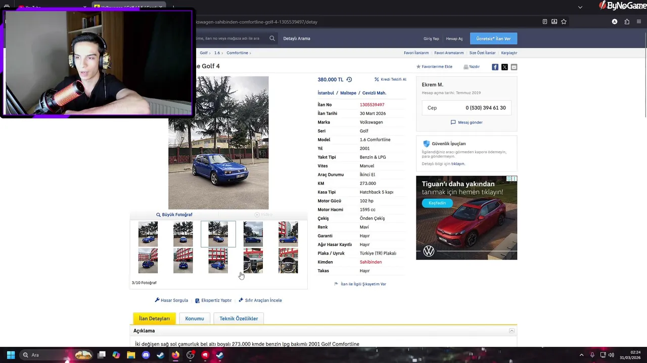Screen dimensions: 647x363
Task: Click the site search input field
Action: (x=231, y=38)
